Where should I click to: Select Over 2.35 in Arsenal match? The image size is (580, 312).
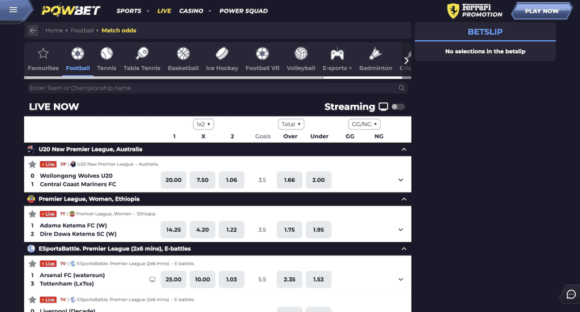[289, 280]
